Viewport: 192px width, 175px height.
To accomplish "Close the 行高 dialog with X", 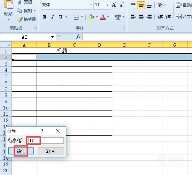I will pos(58,131).
